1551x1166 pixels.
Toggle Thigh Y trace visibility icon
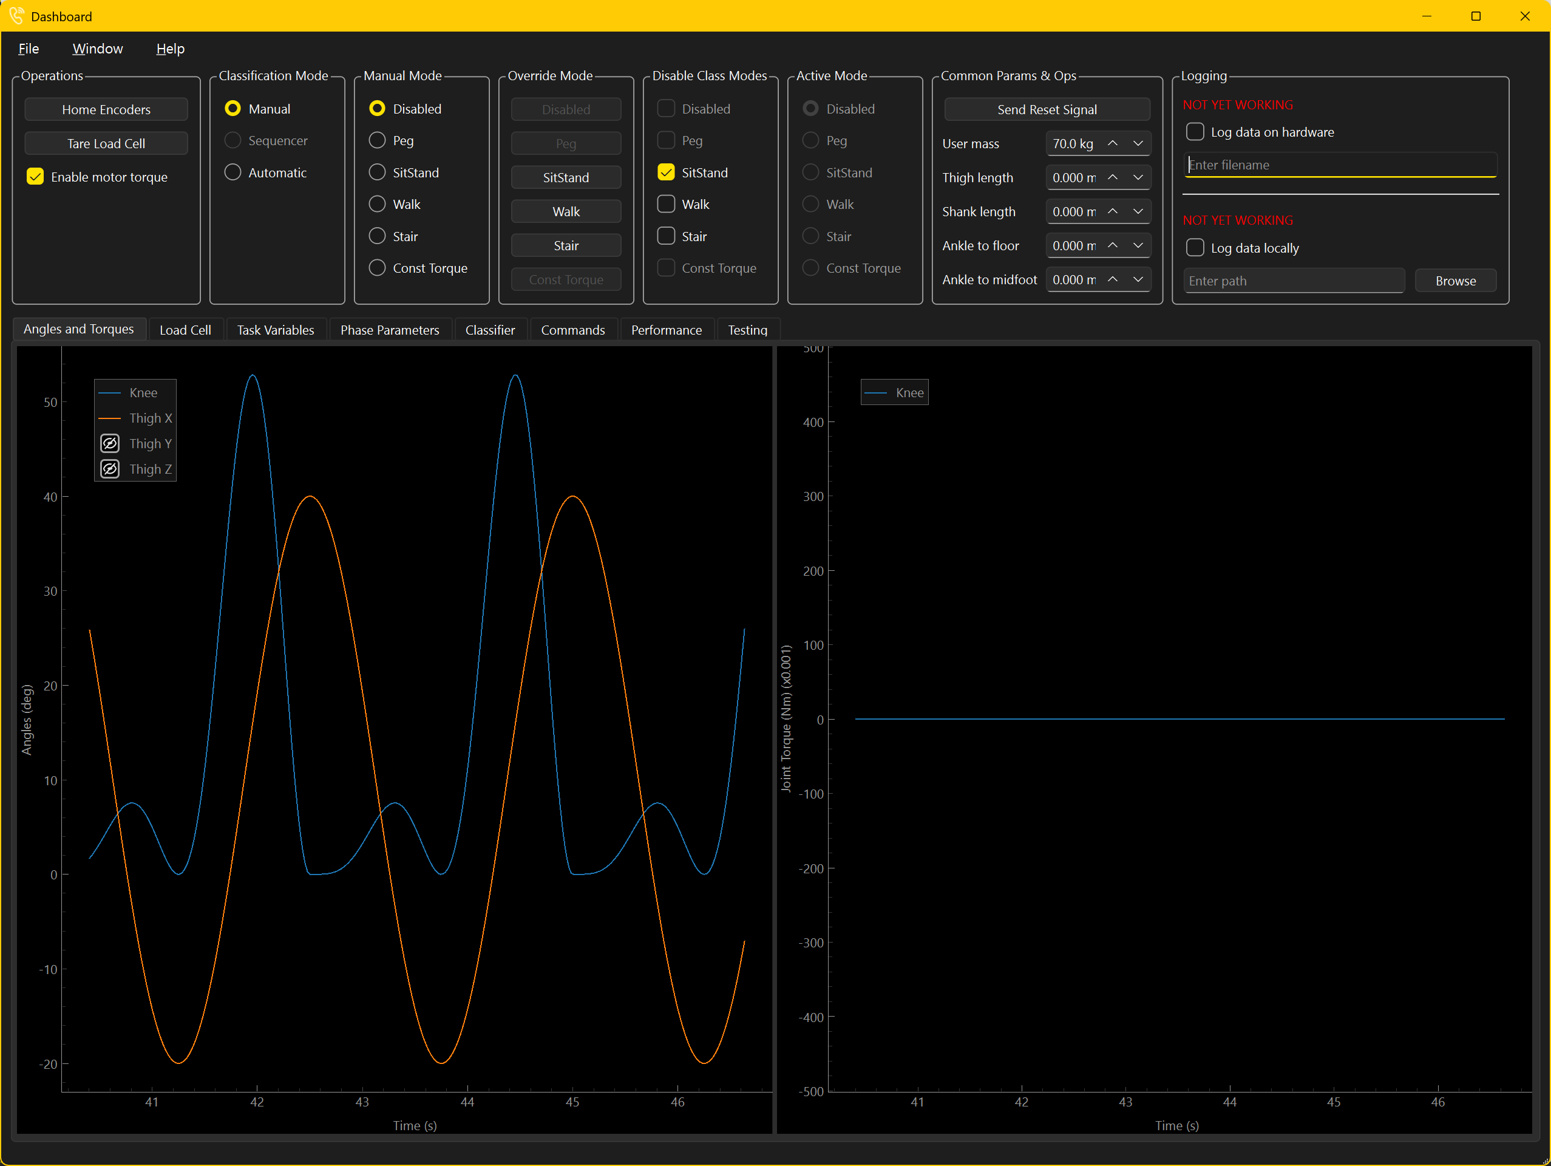pos(110,443)
